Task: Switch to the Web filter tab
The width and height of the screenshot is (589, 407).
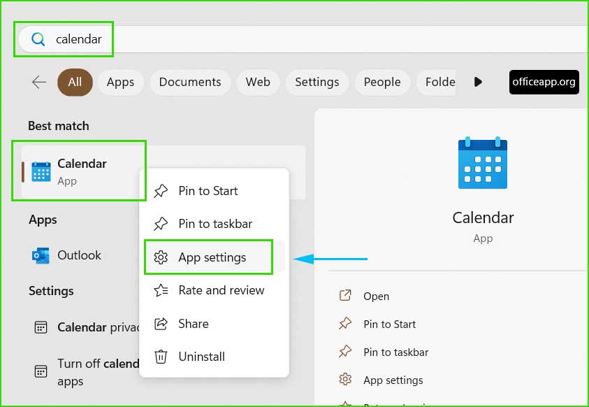Action: tap(258, 82)
